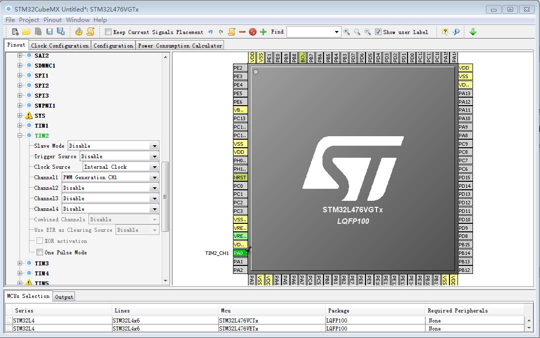This screenshot has width=540, height=338.
Task: Expand the TIM3 tree node
Action: tap(19, 263)
